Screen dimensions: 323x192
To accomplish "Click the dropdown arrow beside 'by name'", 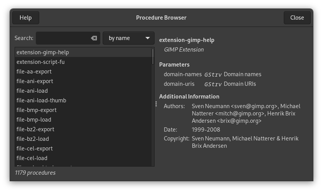I will [x=148, y=38].
